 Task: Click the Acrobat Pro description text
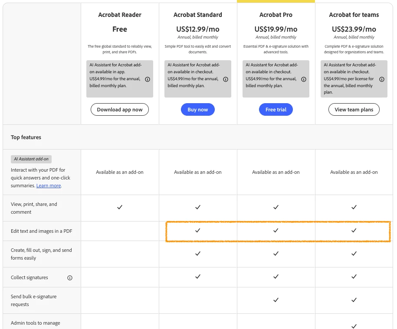[276, 49]
